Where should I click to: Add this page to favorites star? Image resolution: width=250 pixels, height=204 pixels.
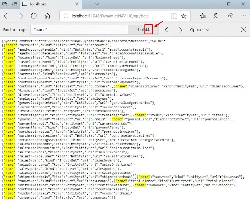[184, 16]
